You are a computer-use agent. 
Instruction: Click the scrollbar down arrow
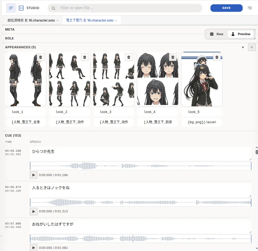point(257,248)
